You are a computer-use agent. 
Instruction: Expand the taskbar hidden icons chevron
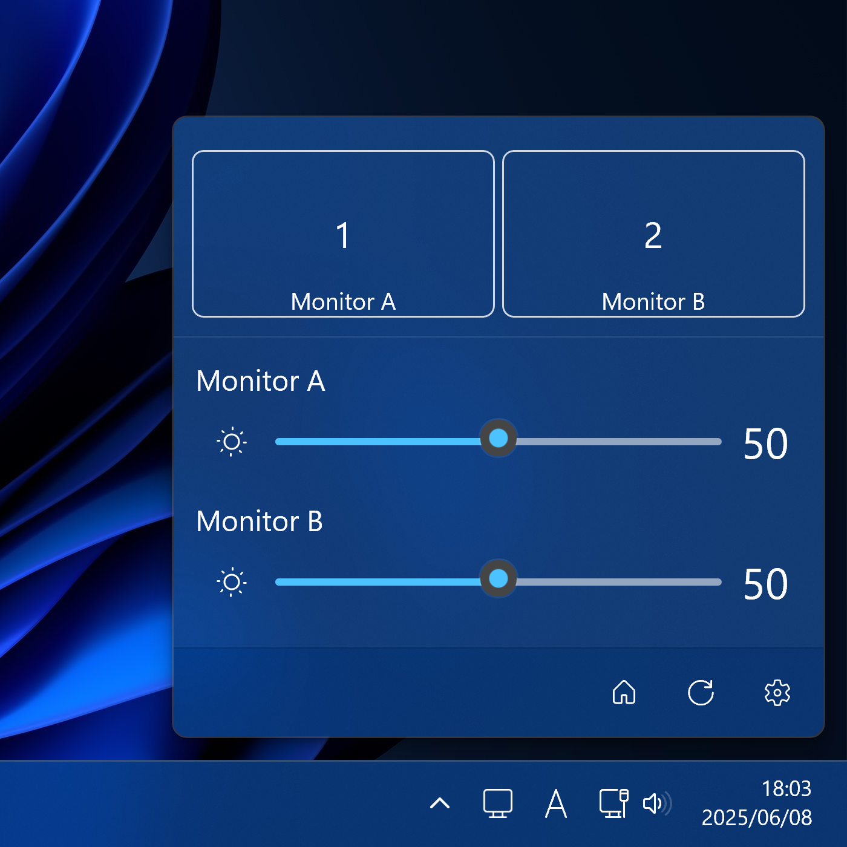tap(440, 803)
